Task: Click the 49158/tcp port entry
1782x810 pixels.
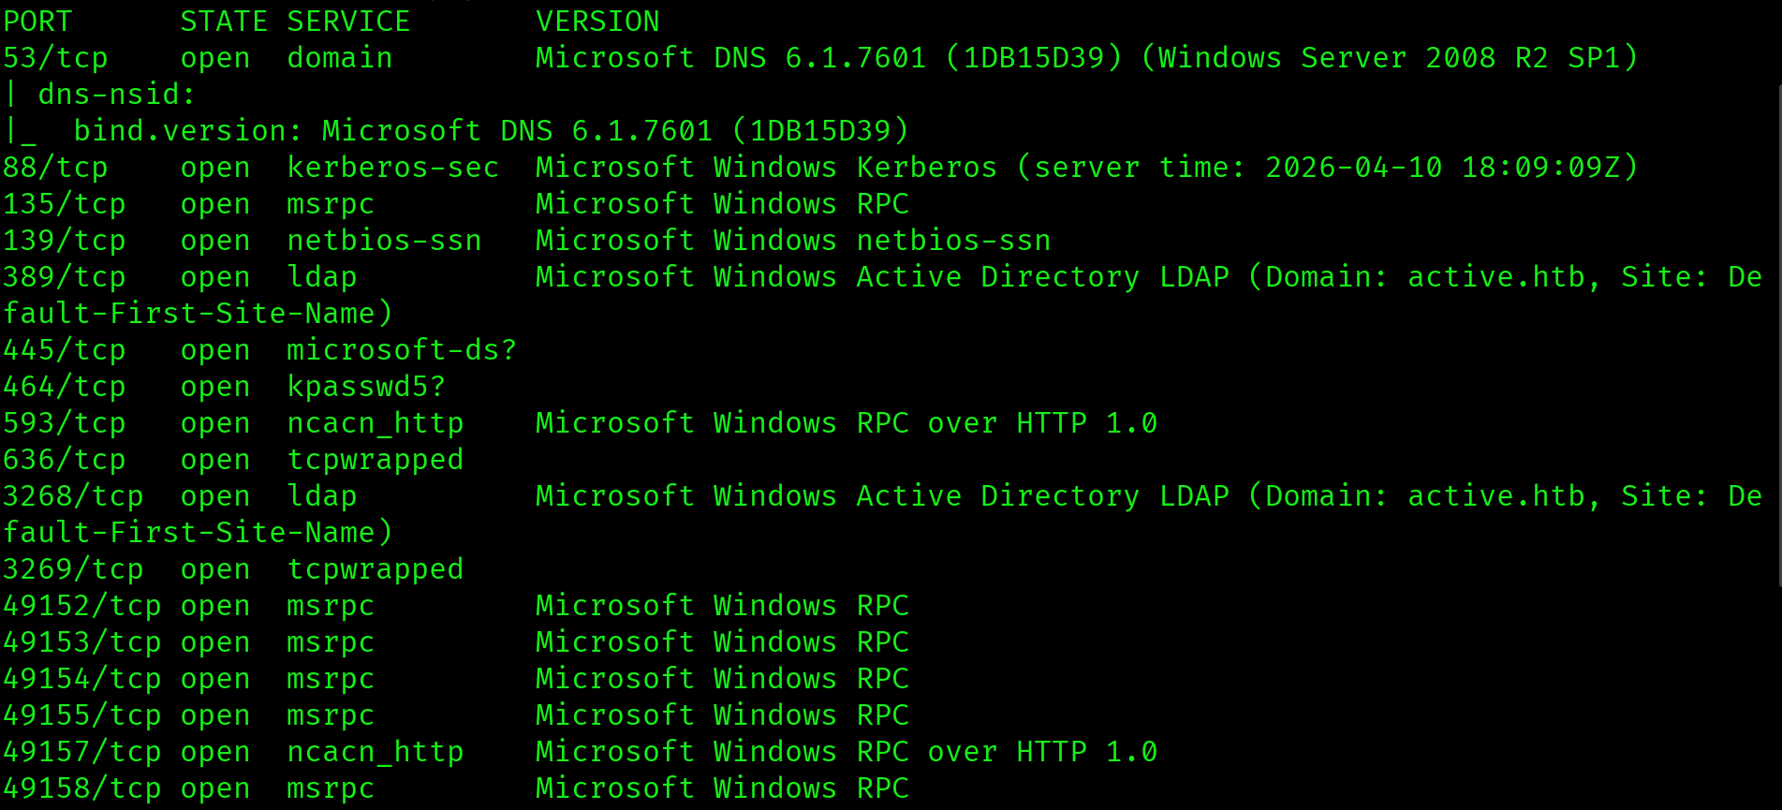Action: [x=81, y=788]
